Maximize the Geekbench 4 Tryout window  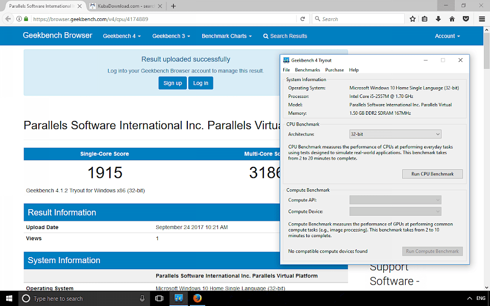coord(443,60)
